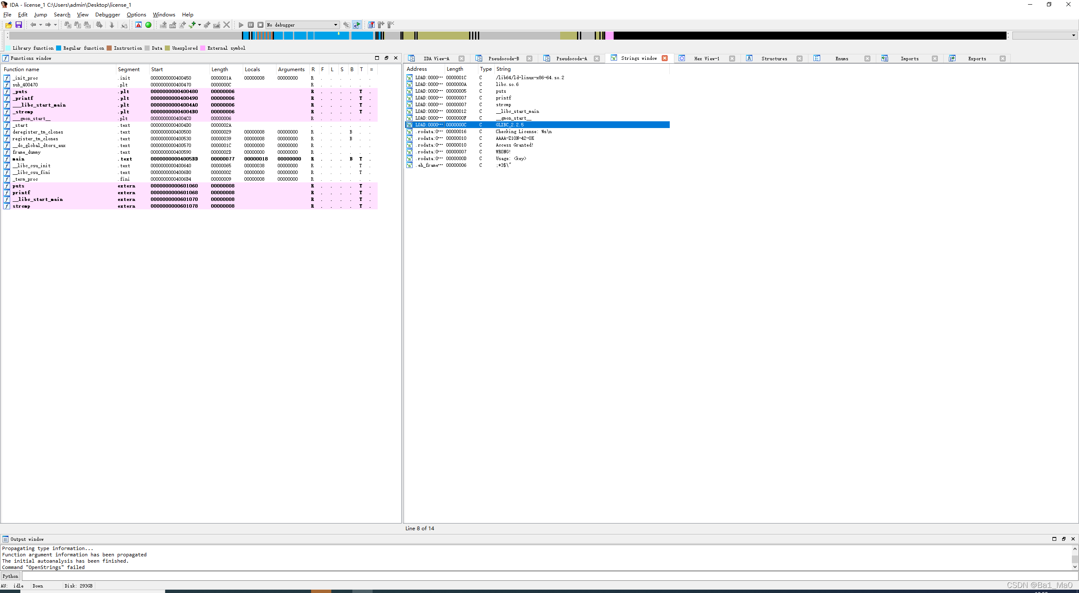Image resolution: width=1079 pixels, height=593 pixels.
Task: Click the Open file toolbar icon
Action: (x=8, y=25)
